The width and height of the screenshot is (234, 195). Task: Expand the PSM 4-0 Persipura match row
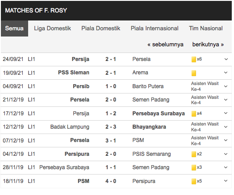point(226,181)
